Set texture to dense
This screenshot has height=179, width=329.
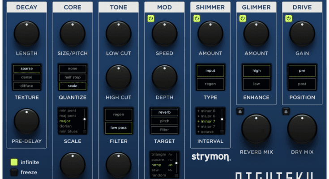click(26, 77)
